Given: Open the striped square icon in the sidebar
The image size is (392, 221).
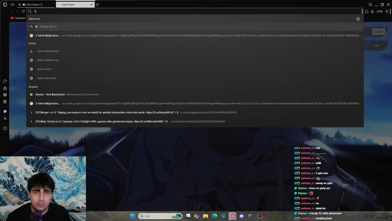Looking at the screenshot, I should click(5, 95).
